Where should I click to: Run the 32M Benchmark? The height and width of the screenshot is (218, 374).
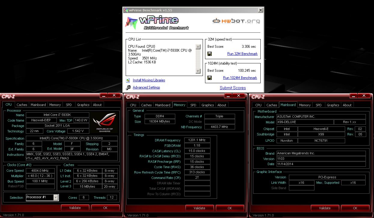point(242,54)
